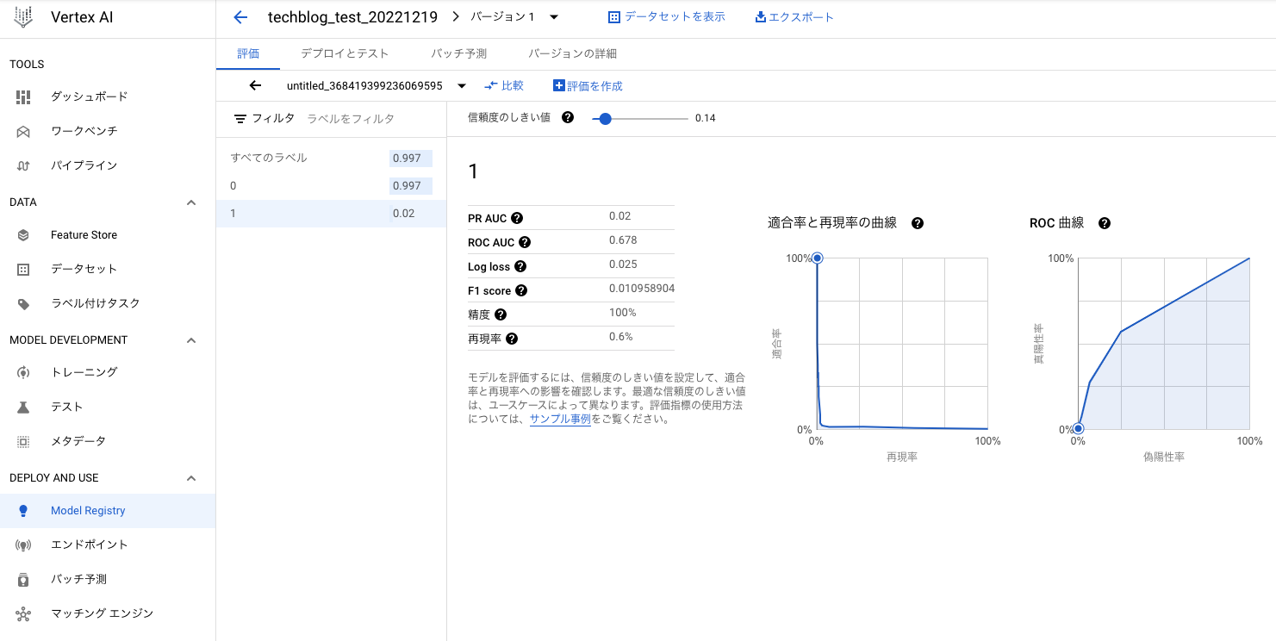Screen dimensions: 1276x641
Task: Open the バージョン 1 dropdown
Action: point(553,17)
